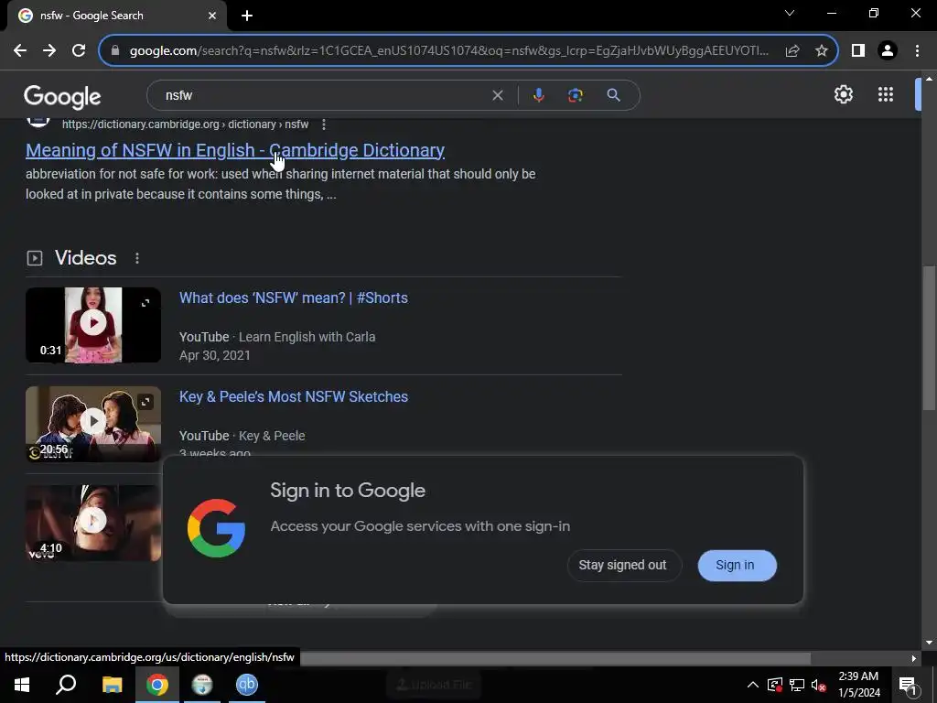Open Google quick settings gear

coord(843,94)
